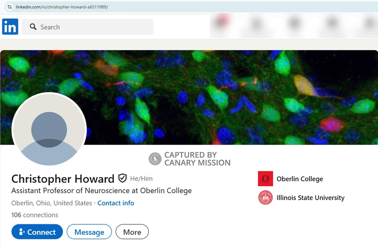Click the add-person icon on Connect

(x=22, y=232)
